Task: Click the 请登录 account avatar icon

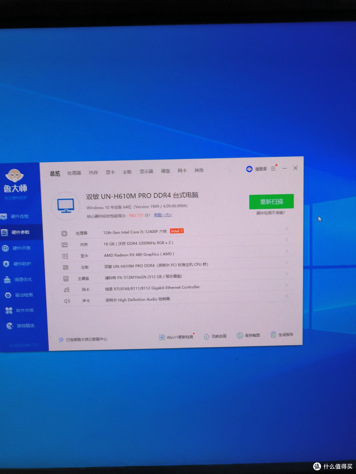Action: coord(249,169)
